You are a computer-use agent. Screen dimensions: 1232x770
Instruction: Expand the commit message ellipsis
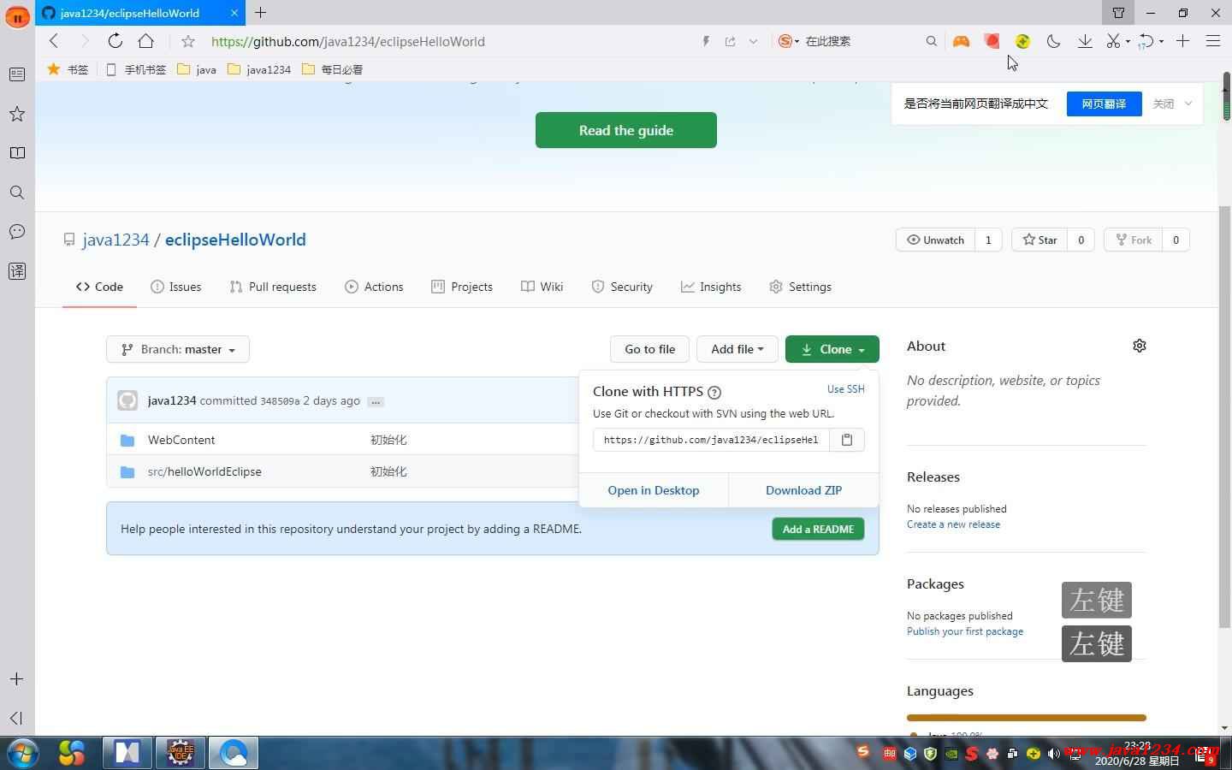coord(376,401)
